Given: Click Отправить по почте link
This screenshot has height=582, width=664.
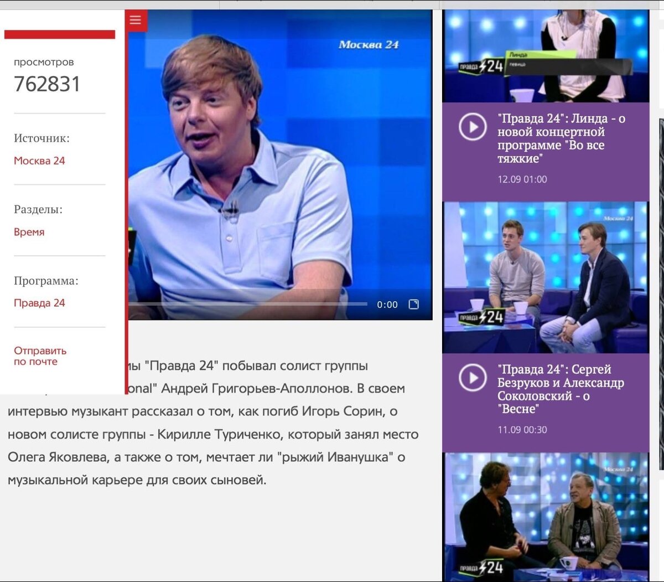Looking at the screenshot, I should click(40, 356).
